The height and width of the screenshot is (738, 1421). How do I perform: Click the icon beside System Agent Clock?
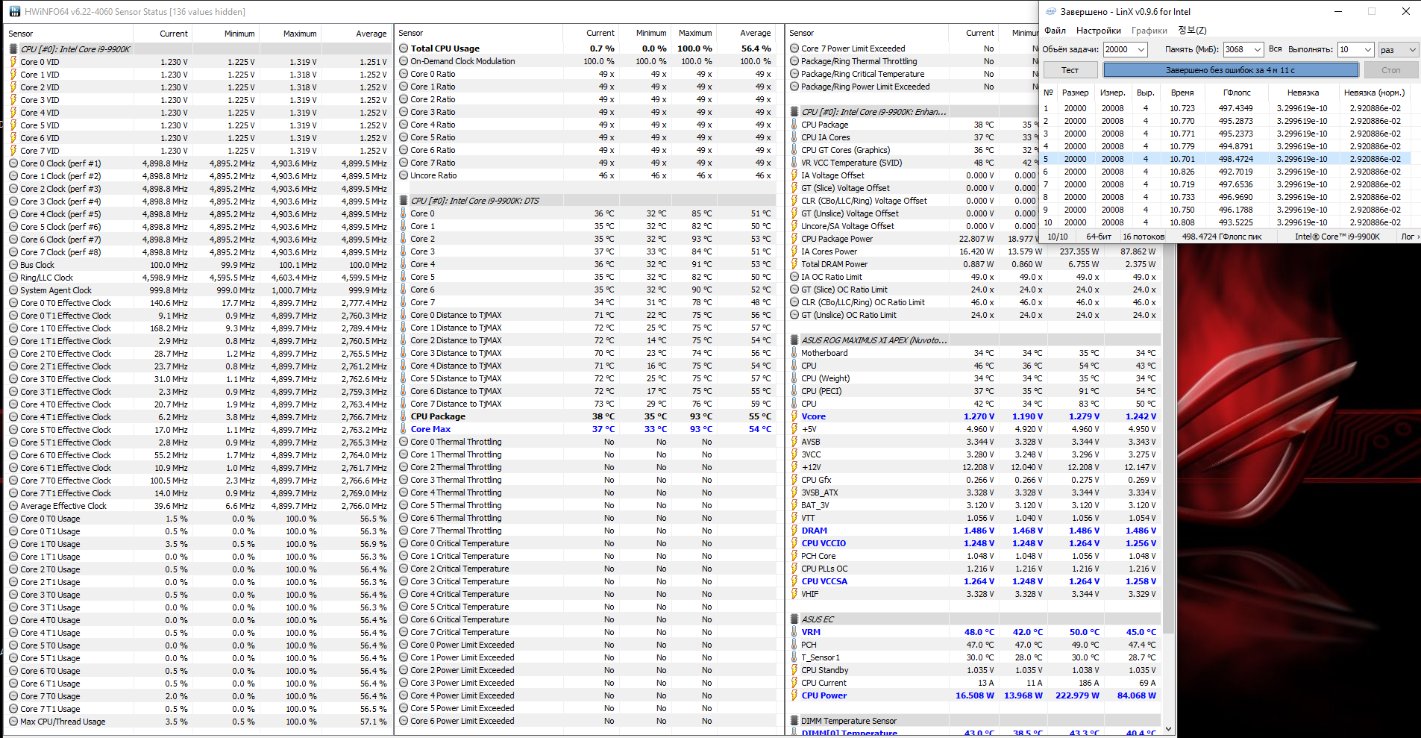point(13,290)
